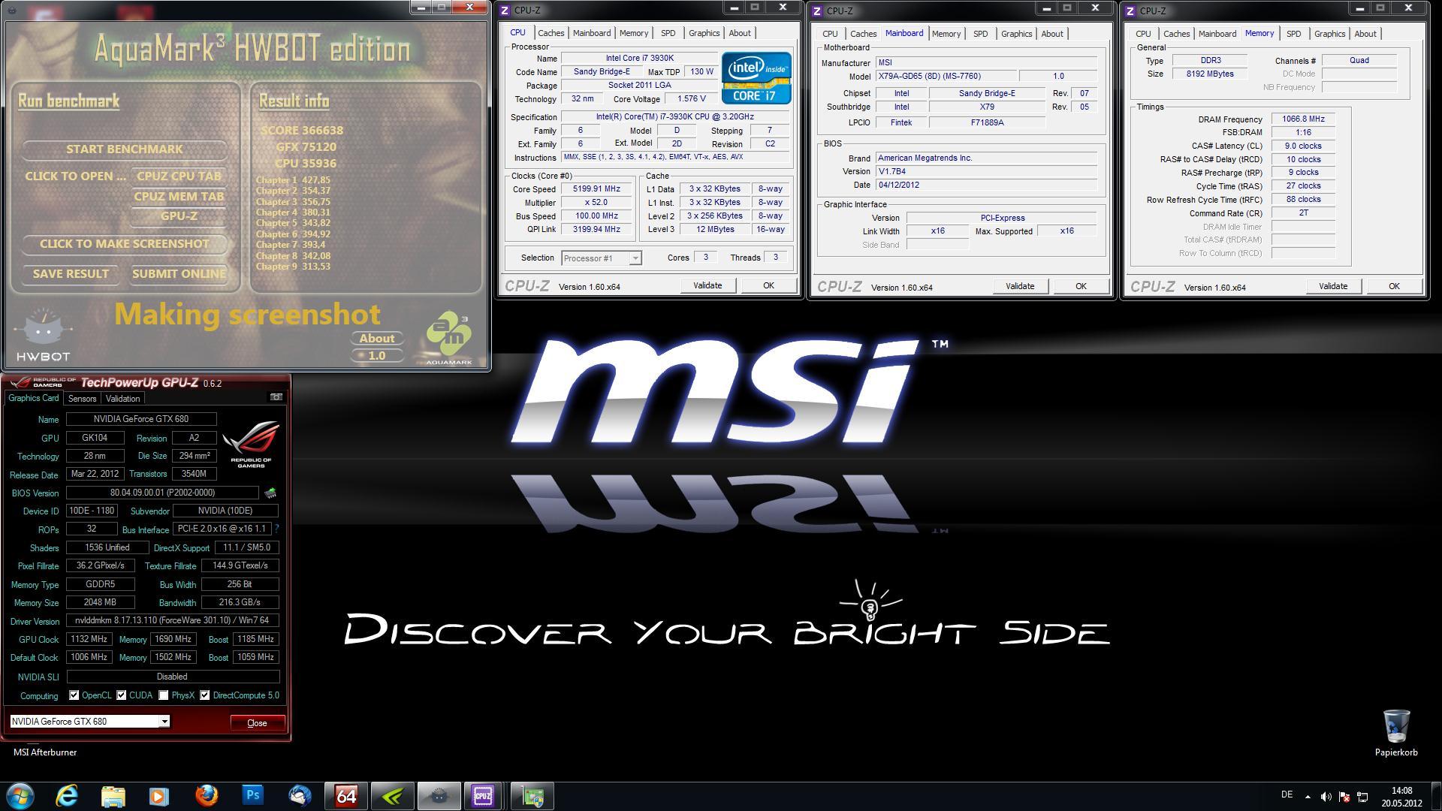Screen dimensions: 1442x811
Task: Click the ROG logo in GPU-Z
Action: 252,444
